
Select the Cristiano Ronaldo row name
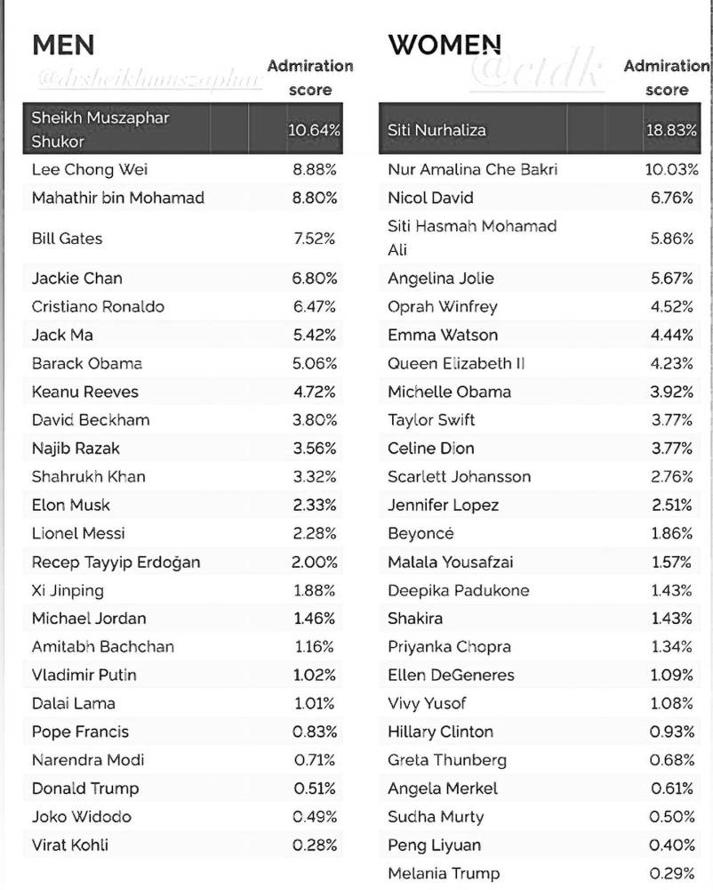coord(98,307)
